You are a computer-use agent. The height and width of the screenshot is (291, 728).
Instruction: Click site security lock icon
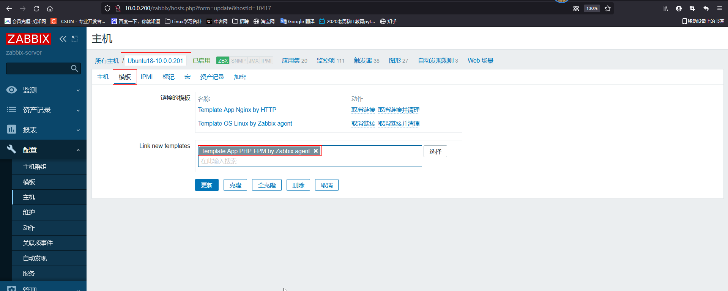[x=118, y=8]
